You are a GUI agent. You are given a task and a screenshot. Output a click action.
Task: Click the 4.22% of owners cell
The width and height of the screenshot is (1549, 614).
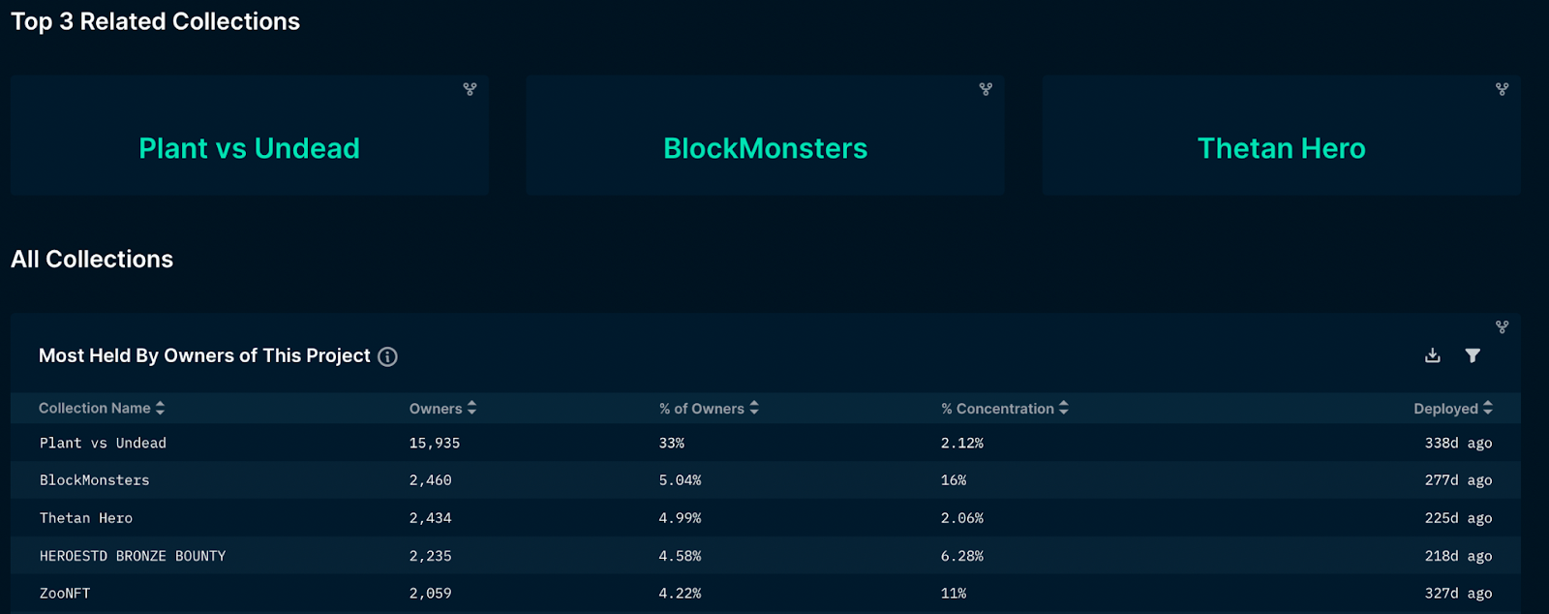pyautogui.click(x=681, y=593)
